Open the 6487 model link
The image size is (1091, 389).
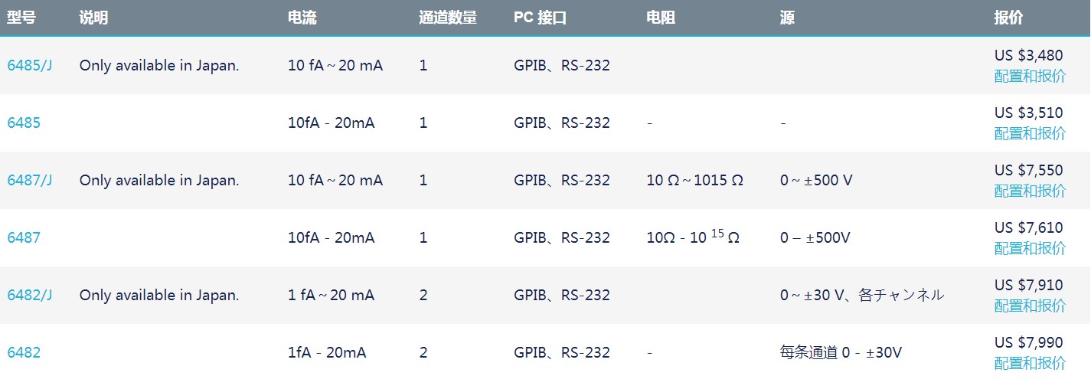point(24,238)
